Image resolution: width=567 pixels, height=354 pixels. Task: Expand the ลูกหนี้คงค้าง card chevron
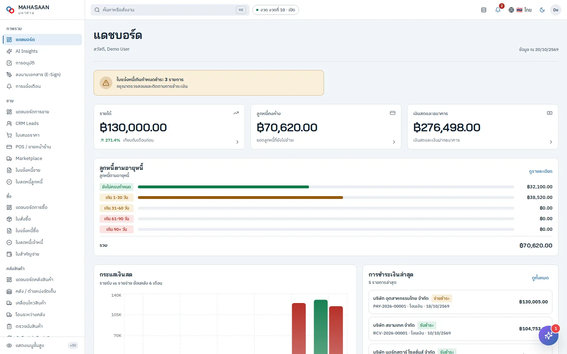coord(394,142)
